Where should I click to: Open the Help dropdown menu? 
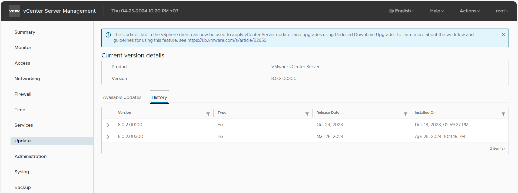pos(437,11)
